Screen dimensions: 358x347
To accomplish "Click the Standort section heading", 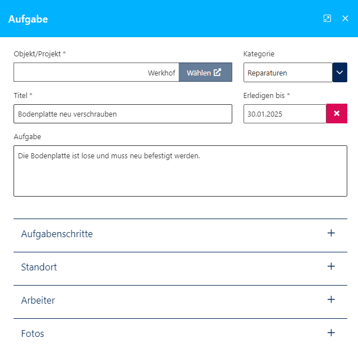I will (x=39, y=267).
